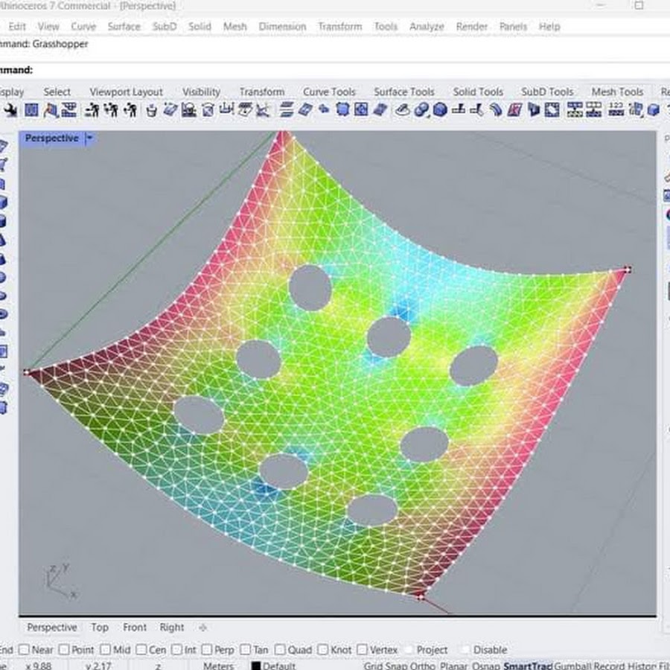Switch to the Curve Tools toolbar tab

point(329,92)
